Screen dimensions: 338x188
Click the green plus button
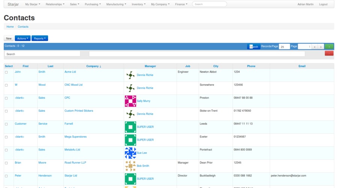tap(329, 47)
